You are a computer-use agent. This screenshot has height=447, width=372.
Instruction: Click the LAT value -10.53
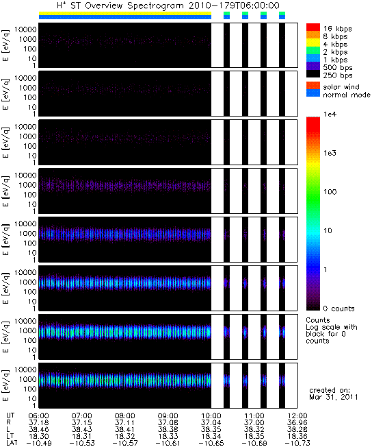(81, 443)
